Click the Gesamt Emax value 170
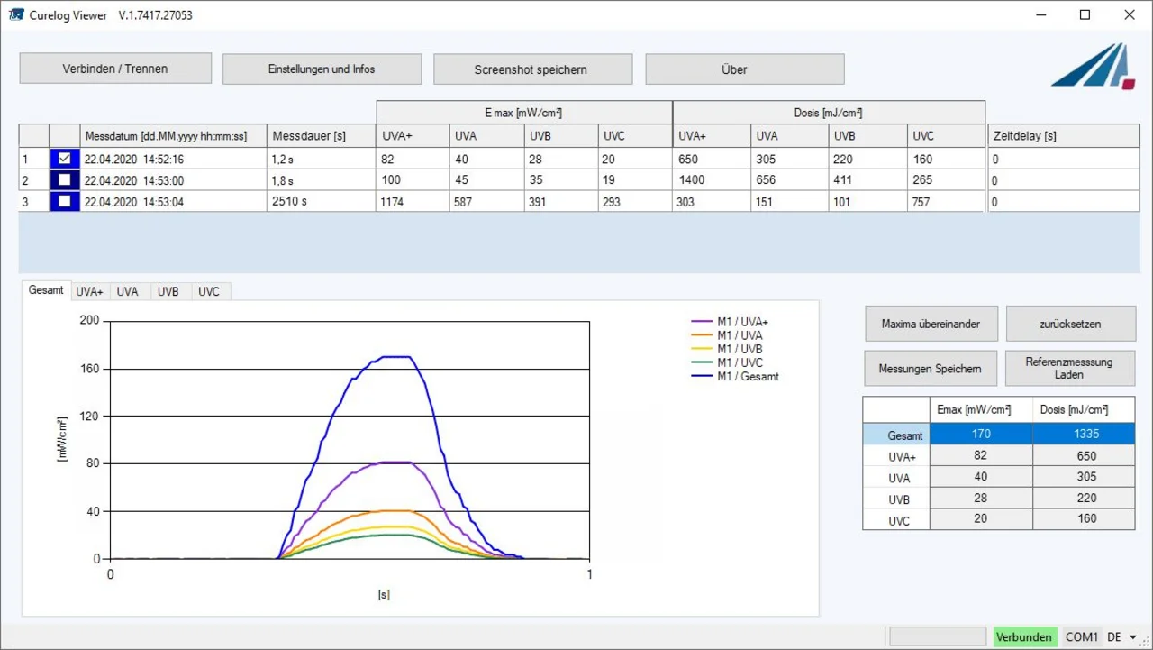The height and width of the screenshot is (650, 1153). pyautogui.click(x=981, y=434)
